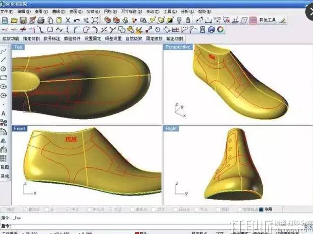Select the rectangle tool in left sidebar
Viewport: 313px width, 234px height.
tap(4, 77)
